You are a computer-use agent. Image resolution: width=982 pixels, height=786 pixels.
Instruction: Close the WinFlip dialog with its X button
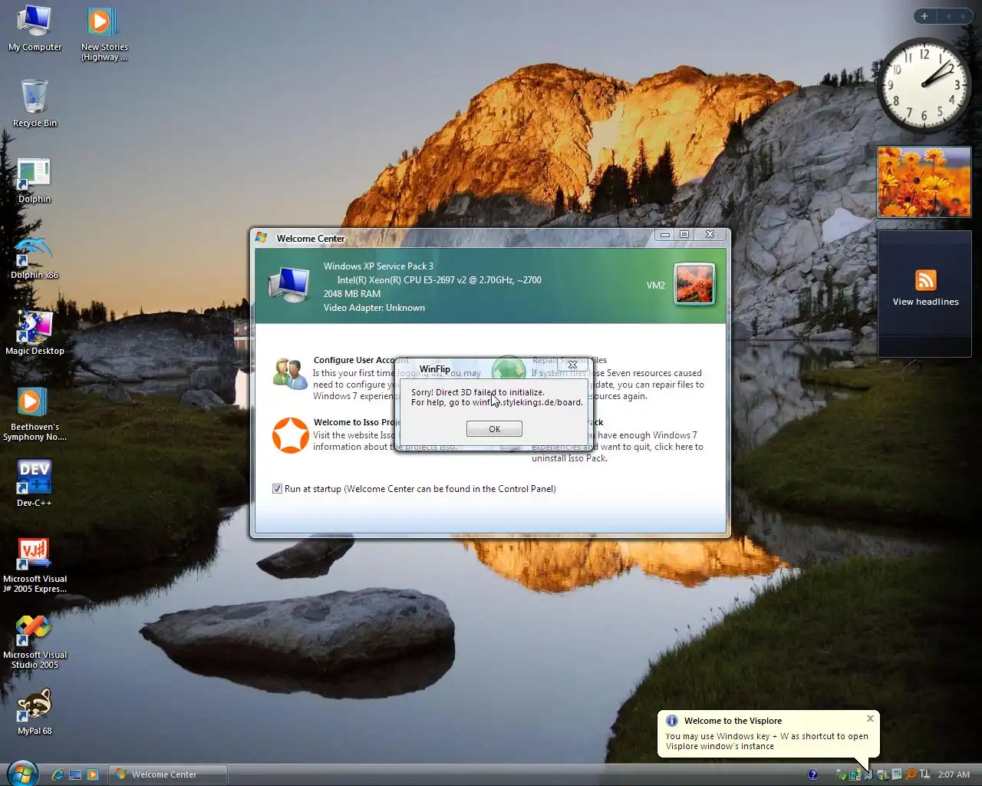tap(572, 365)
